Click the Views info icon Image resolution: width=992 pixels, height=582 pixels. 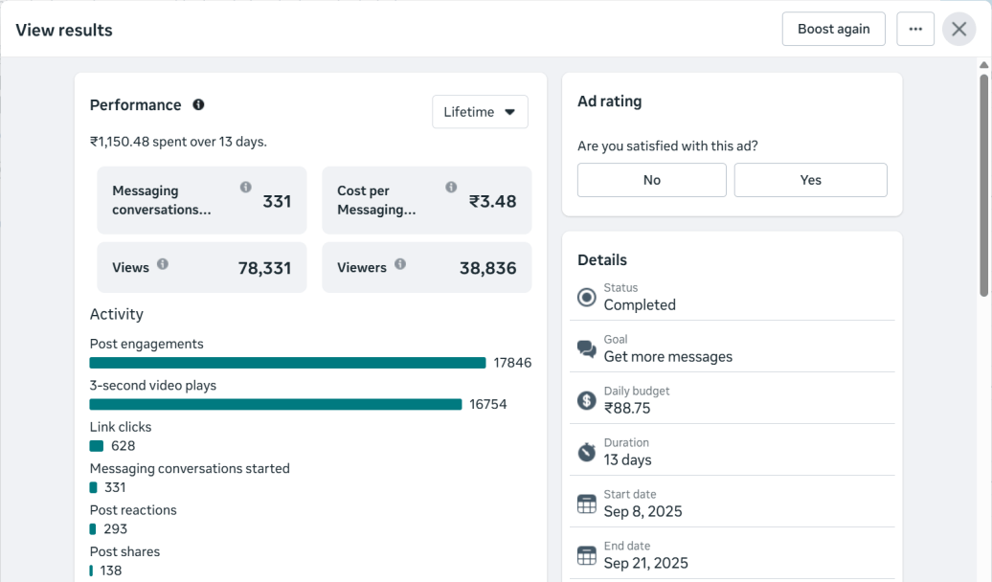click(163, 264)
